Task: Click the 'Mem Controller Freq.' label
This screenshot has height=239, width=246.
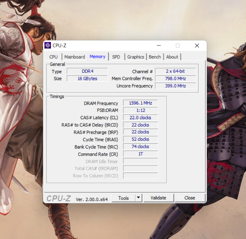Action: (132, 78)
